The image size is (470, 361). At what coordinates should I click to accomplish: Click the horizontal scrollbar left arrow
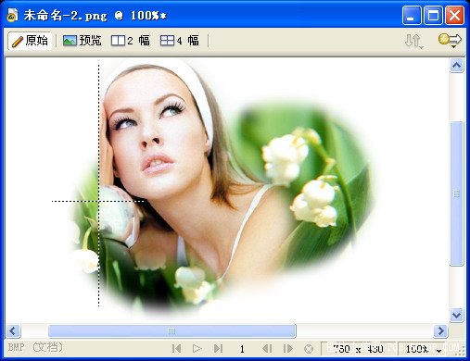[x=13, y=331]
